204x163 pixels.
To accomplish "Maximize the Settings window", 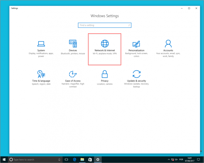I will (189, 8).
